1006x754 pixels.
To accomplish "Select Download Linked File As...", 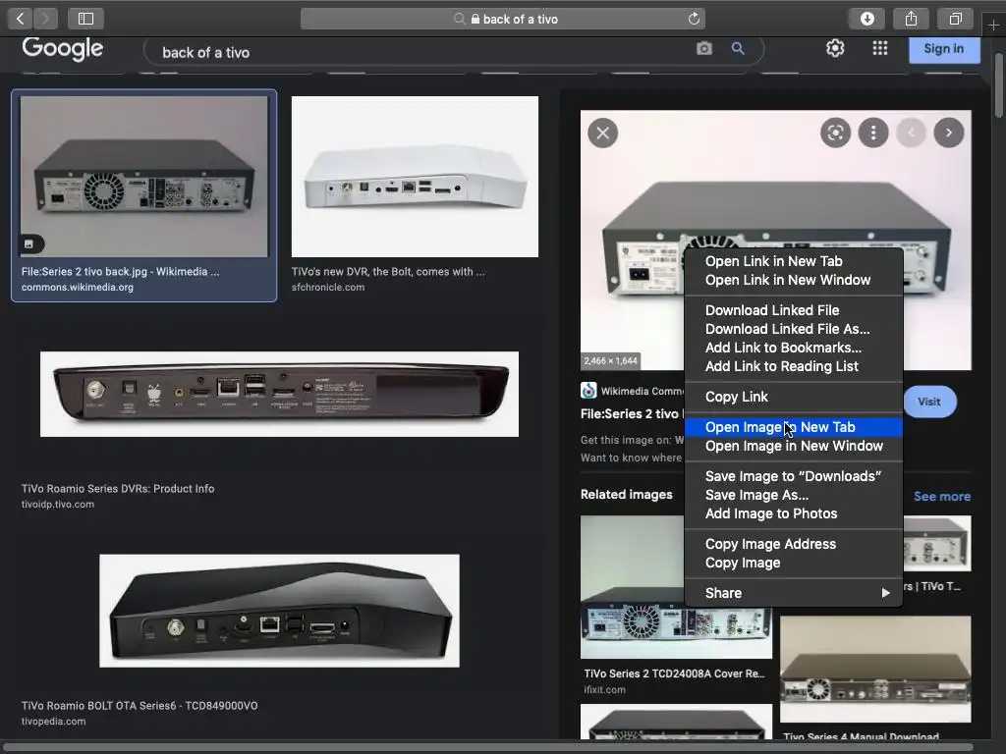I will click(794, 328).
